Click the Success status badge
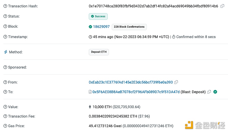The height and width of the screenshot is (132, 228). tap(98, 16)
